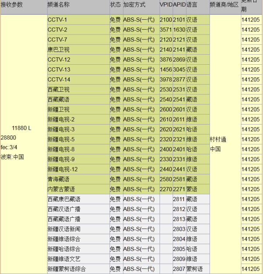
Task: Click VPID value 2100 for CCTV-1
Action: 166,20
